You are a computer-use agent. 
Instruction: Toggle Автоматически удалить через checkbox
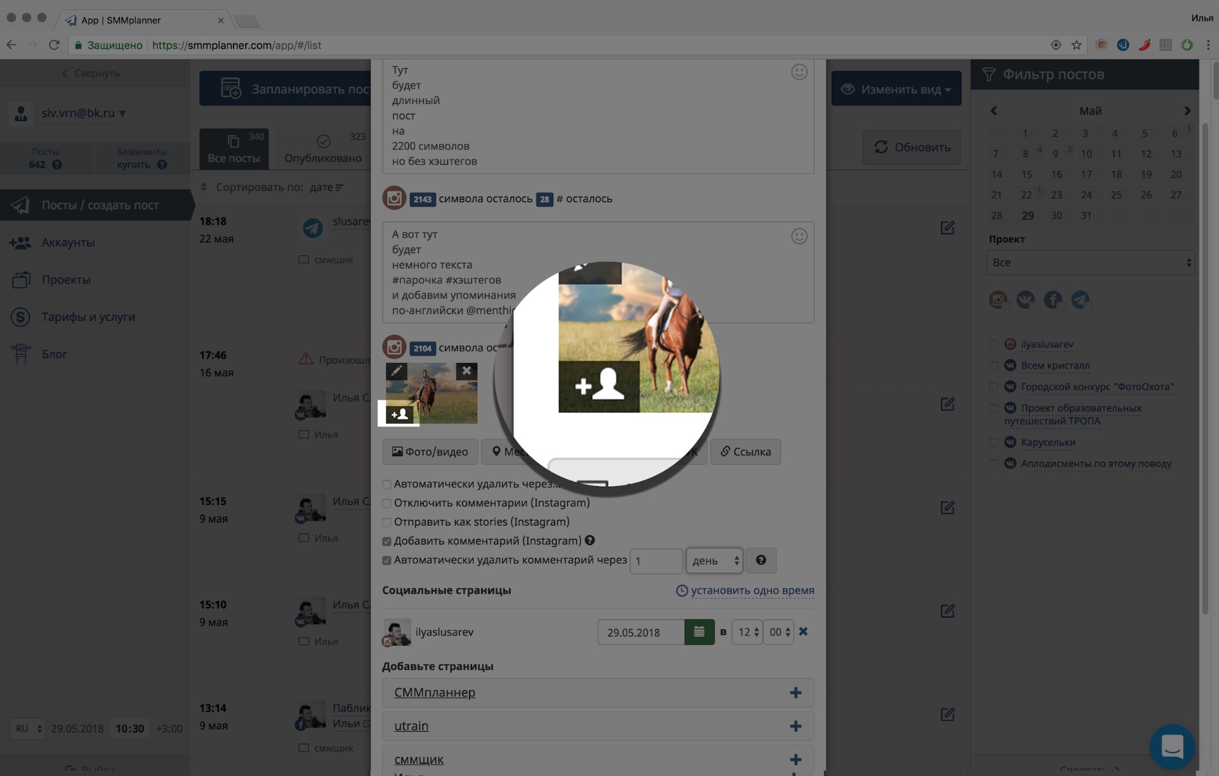[387, 484]
